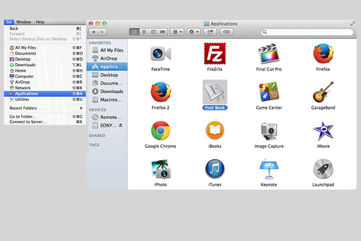Select the Image Capture icon
Image resolution: width=361 pixels, height=241 pixels.
coord(269,131)
